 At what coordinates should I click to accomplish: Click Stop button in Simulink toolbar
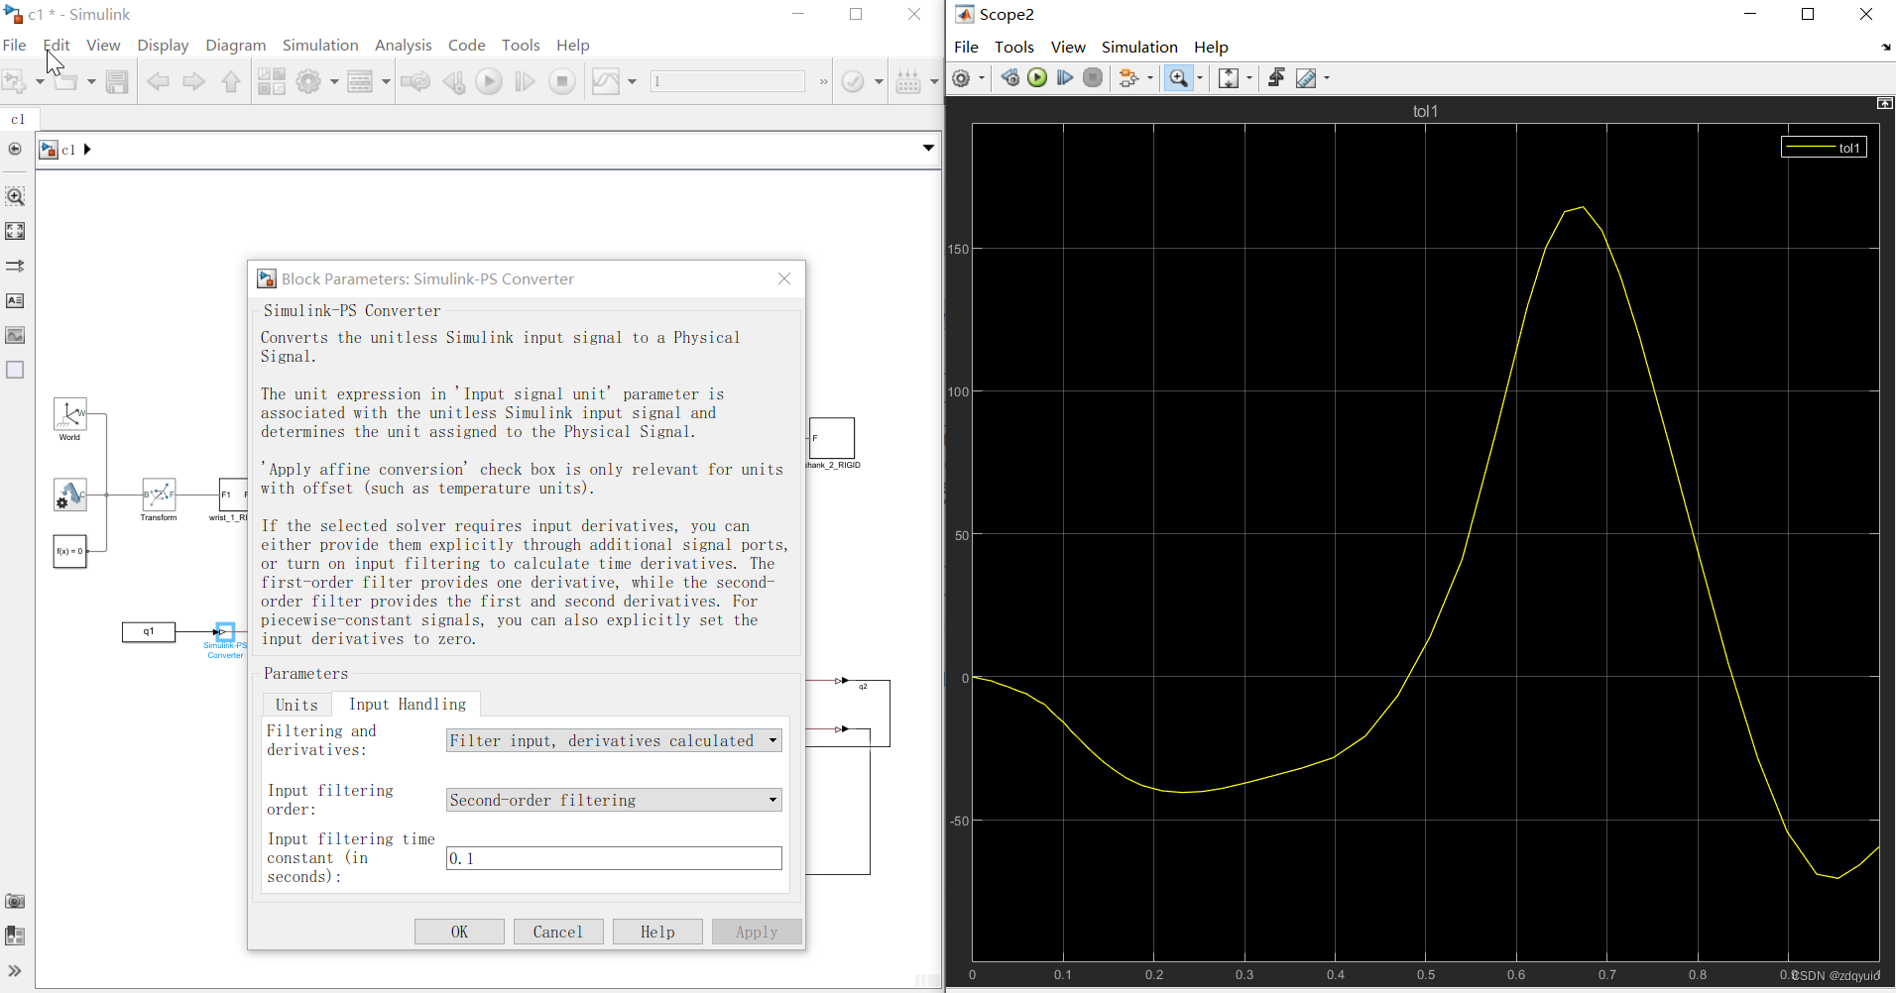(x=562, y=81)
